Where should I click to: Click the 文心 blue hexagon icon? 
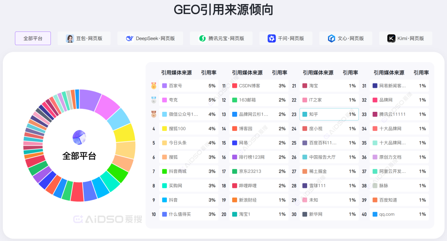click(331, 39)
